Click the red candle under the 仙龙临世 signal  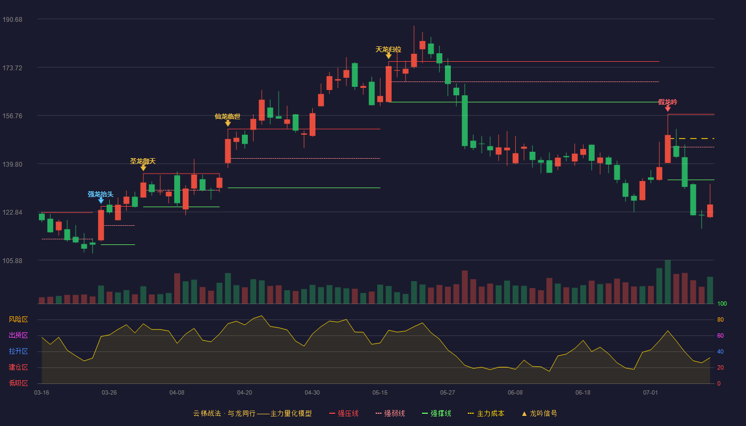pos(228,151)
